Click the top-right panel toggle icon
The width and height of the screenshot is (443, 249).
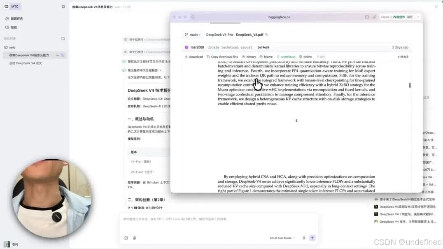(x=436, y=7)
